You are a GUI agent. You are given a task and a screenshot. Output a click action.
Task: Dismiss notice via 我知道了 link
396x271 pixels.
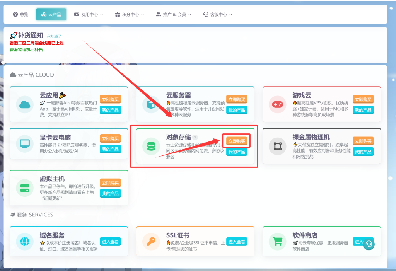54,36
